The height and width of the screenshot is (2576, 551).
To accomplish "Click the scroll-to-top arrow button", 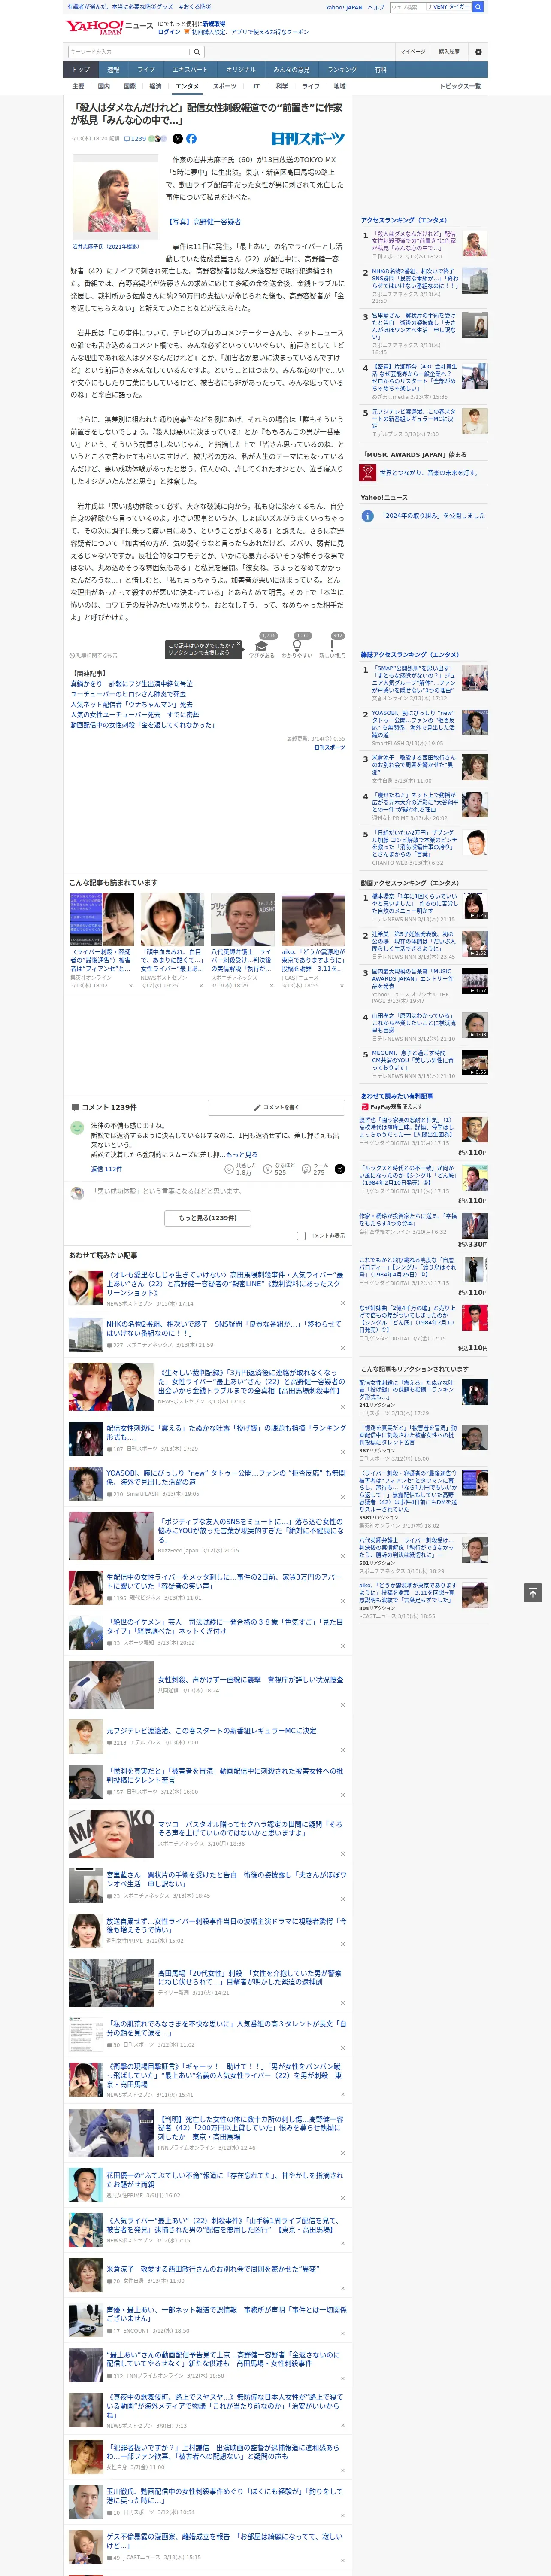I will (x=533, y=1593).
